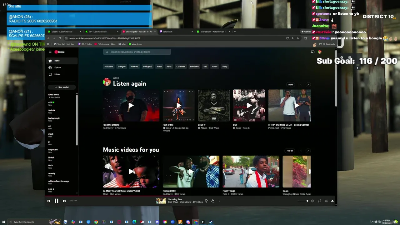Toggle repeat mode in player bar
400x225 pixels.
(319, 201)
